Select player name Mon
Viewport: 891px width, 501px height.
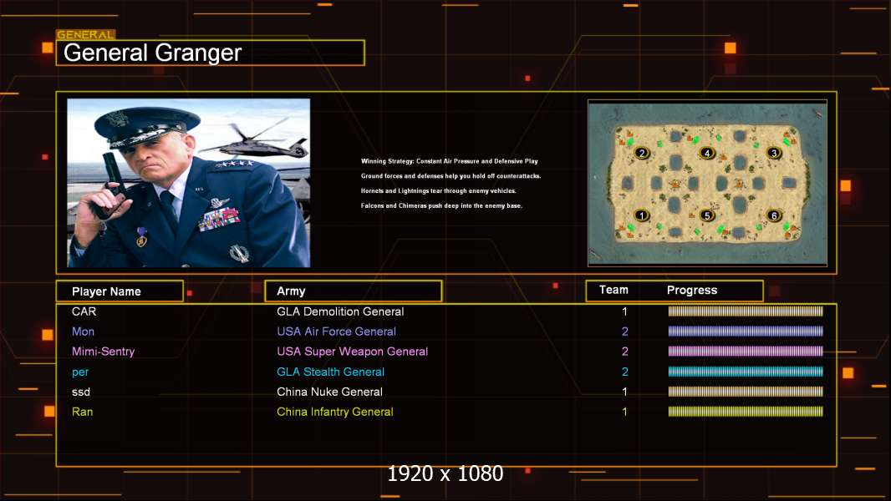83,331
